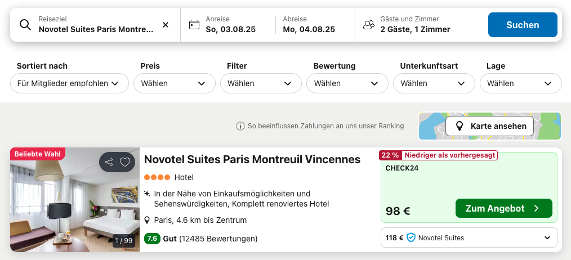
Task: Click the calendar icon next to Anreise
Action: [x=194, y=25]
